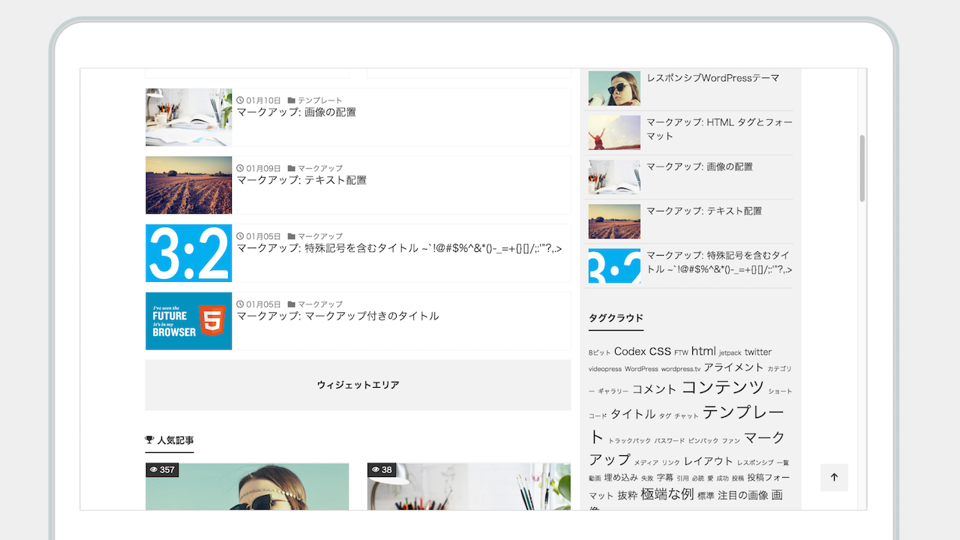Click the clock icon beside 01月09日
This screenshot has height=540, width=960.
coord(240,169)
